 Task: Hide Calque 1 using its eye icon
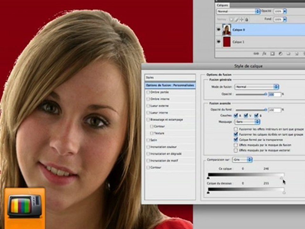(219, 41)
